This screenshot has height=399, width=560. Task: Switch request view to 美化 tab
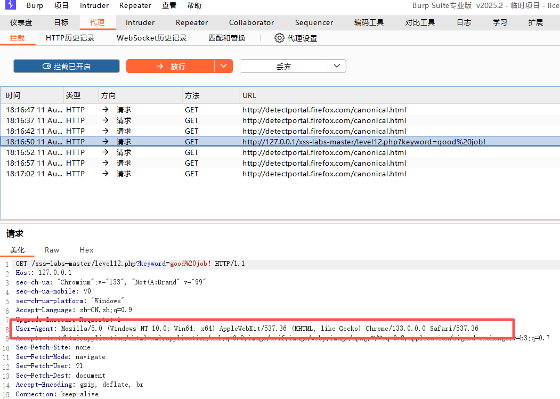[17, 250]
